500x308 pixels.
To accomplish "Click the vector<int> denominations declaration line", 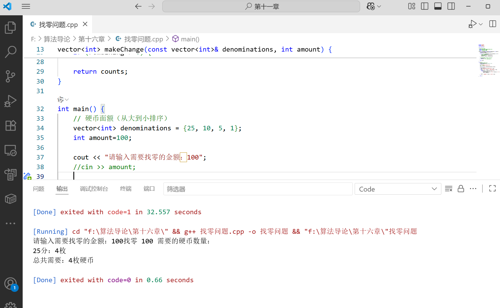I will tap(157, 128).
